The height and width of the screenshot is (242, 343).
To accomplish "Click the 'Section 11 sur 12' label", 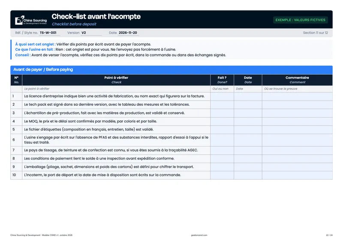I will coord(315,33).
